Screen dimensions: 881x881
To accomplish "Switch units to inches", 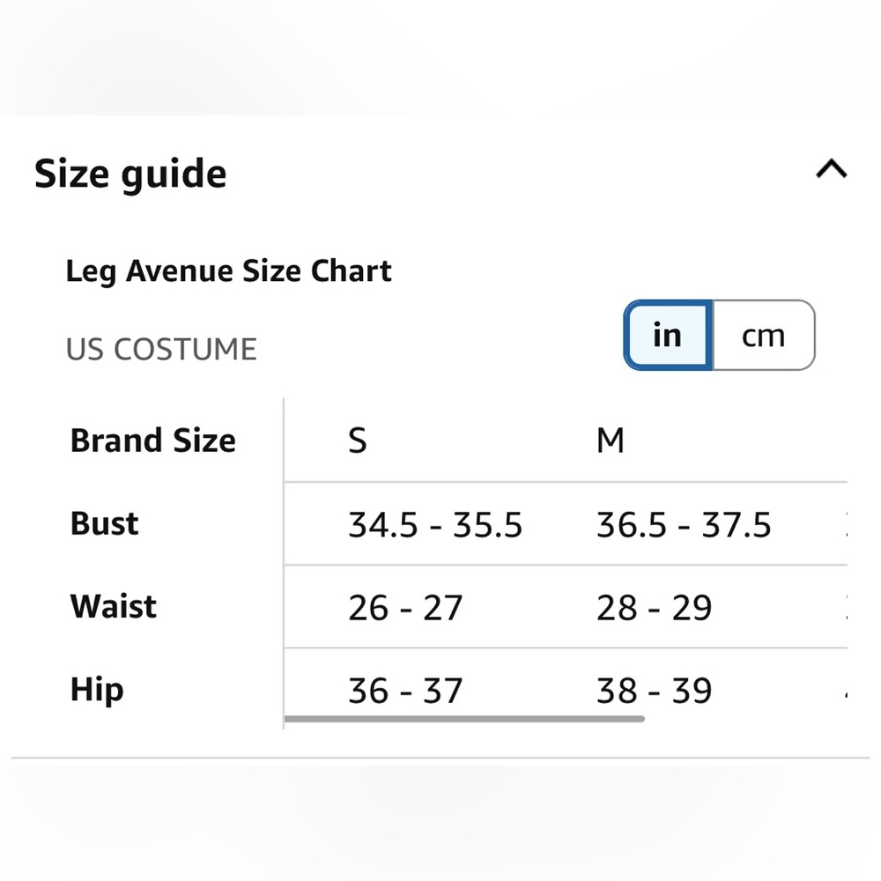I will click(668, 336).
